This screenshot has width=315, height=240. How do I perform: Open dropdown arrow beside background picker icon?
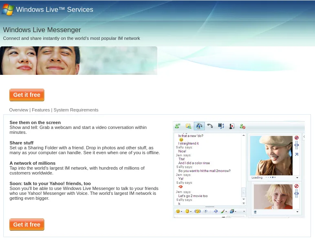coord(236,212)
